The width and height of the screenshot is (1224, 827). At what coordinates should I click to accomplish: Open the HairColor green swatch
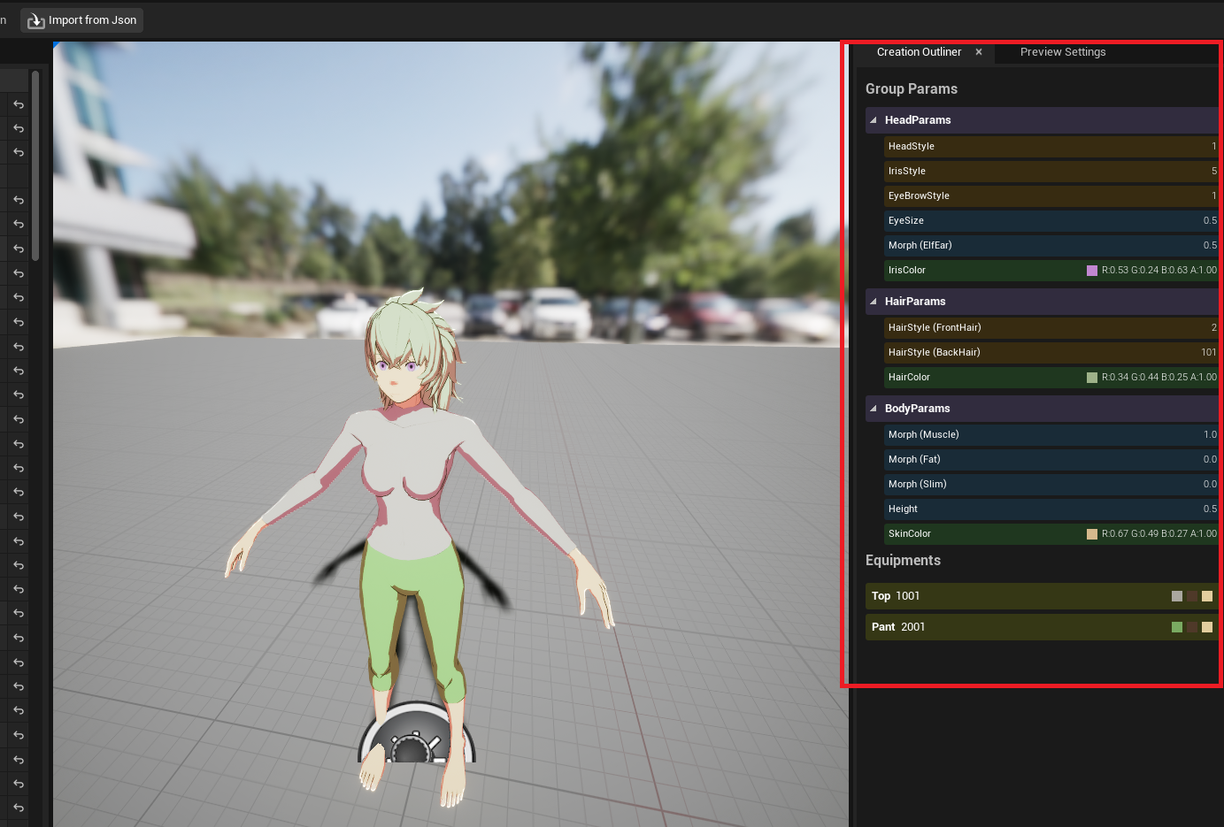click(x=1091, y=377)
